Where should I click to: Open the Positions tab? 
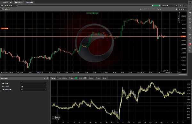click(x=73, y=78)
